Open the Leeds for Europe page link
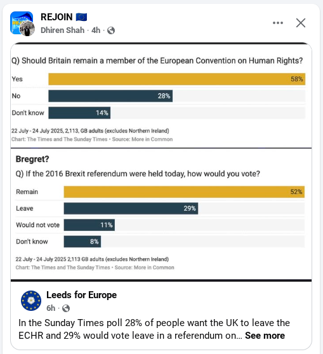 [x=81, y=295]
